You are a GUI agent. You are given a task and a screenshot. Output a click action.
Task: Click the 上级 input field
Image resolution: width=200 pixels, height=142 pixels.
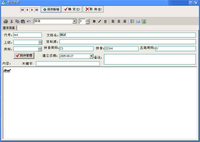pos(26,42)
